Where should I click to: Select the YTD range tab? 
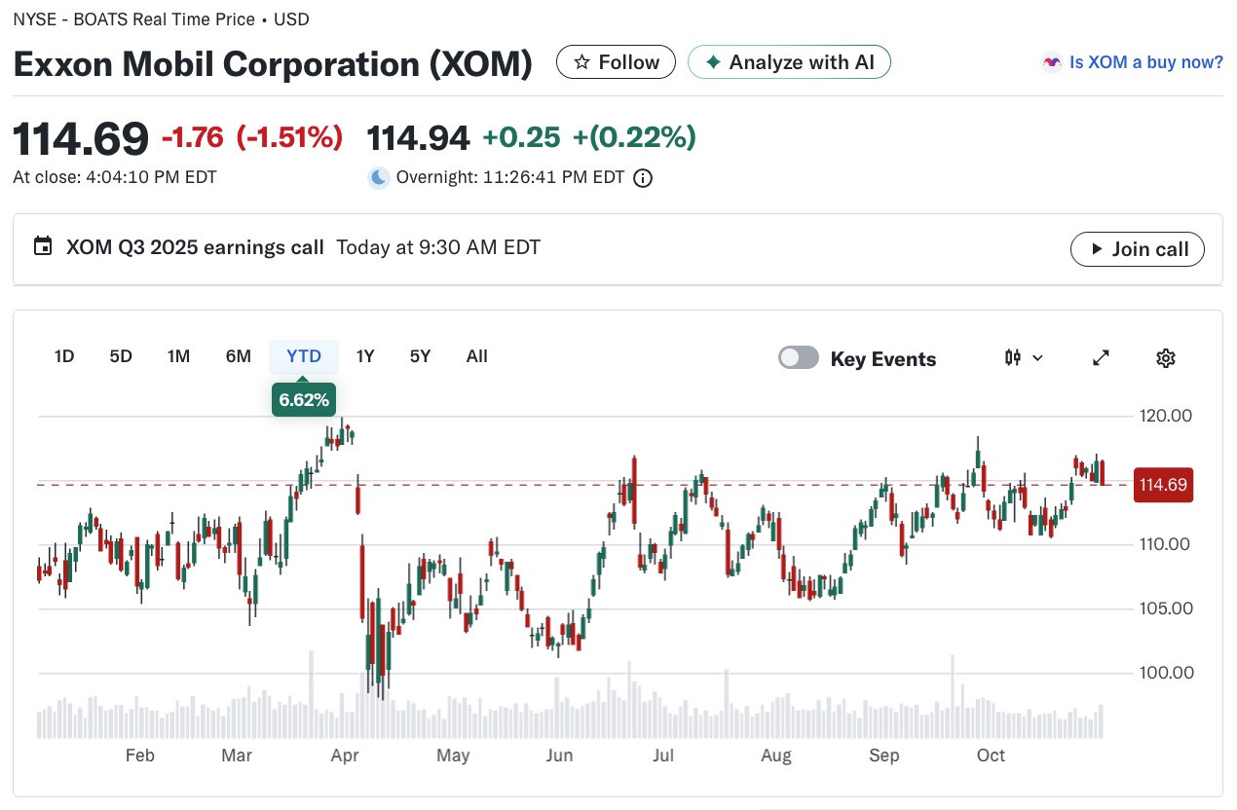304,356
